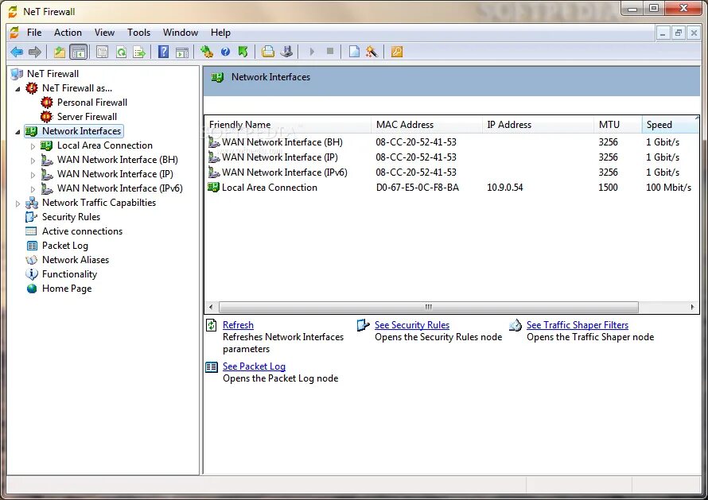Select Home Page in the tree

(67, 289)
